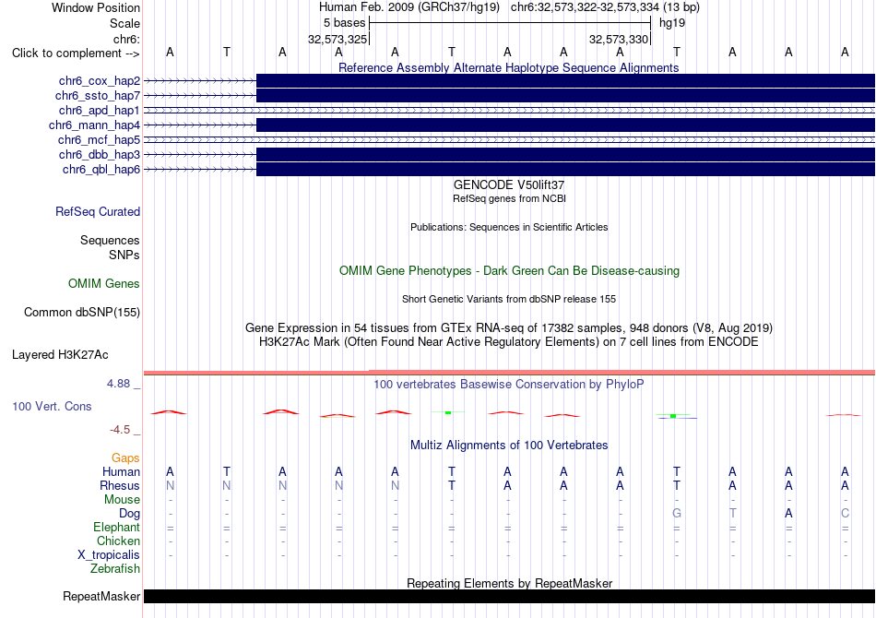This screenshot has height=618, width=876.
Task: Click the chr6_ssto_hap7 alignment block
Action: (x=565, y=96)
